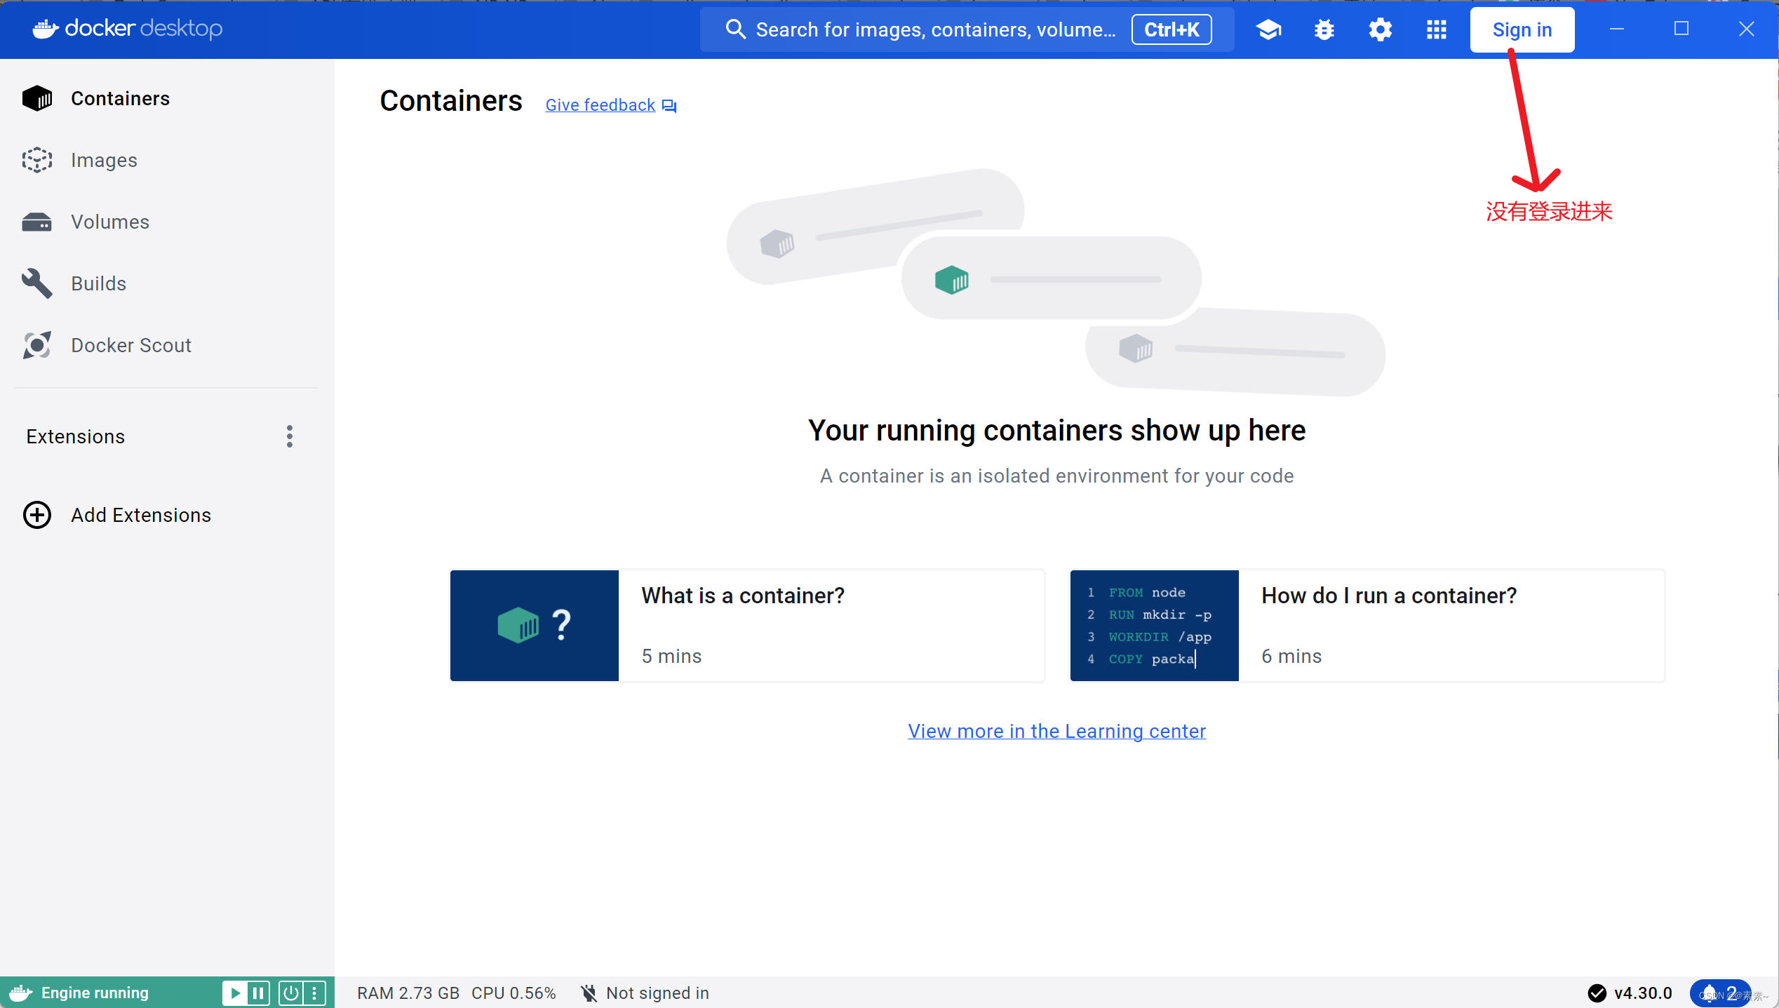The height and width of the screenshot is (1008, 1779).
Task: Open the What is a container? guide card
Action: (747, 625)
